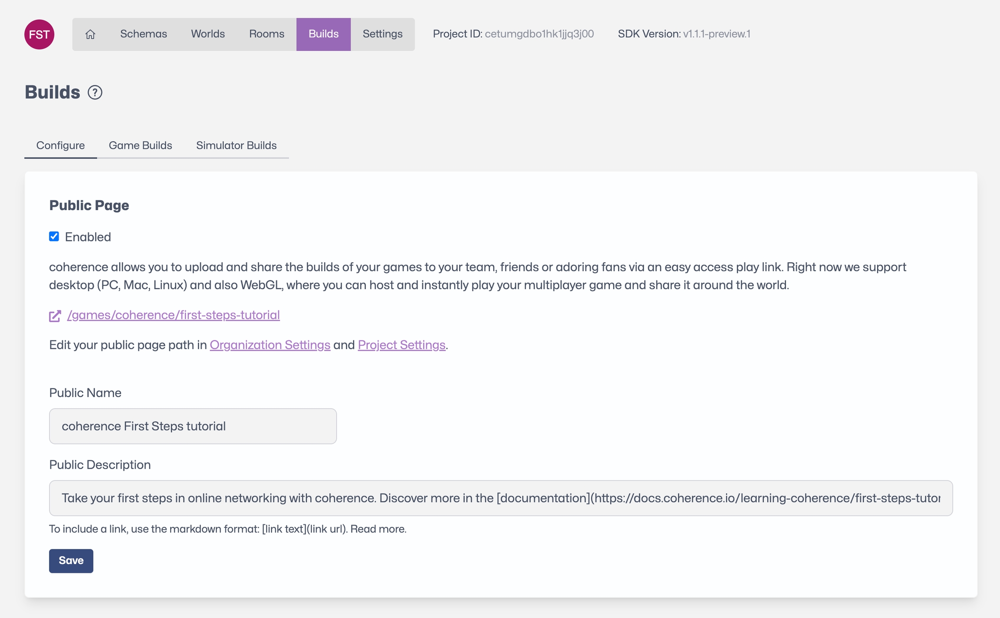Open the Builds help question-mark icon

click(95, 92)
